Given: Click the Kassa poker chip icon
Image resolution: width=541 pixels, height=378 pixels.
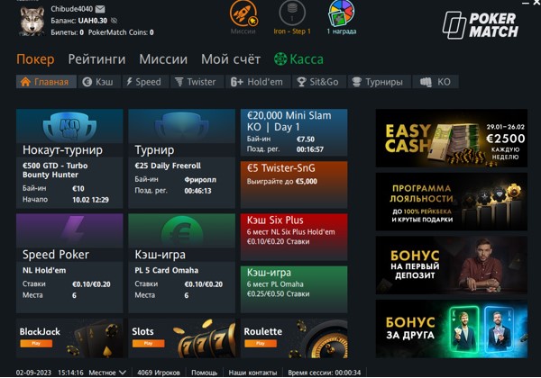Looking at the screenshot, I should coord(280,58).
